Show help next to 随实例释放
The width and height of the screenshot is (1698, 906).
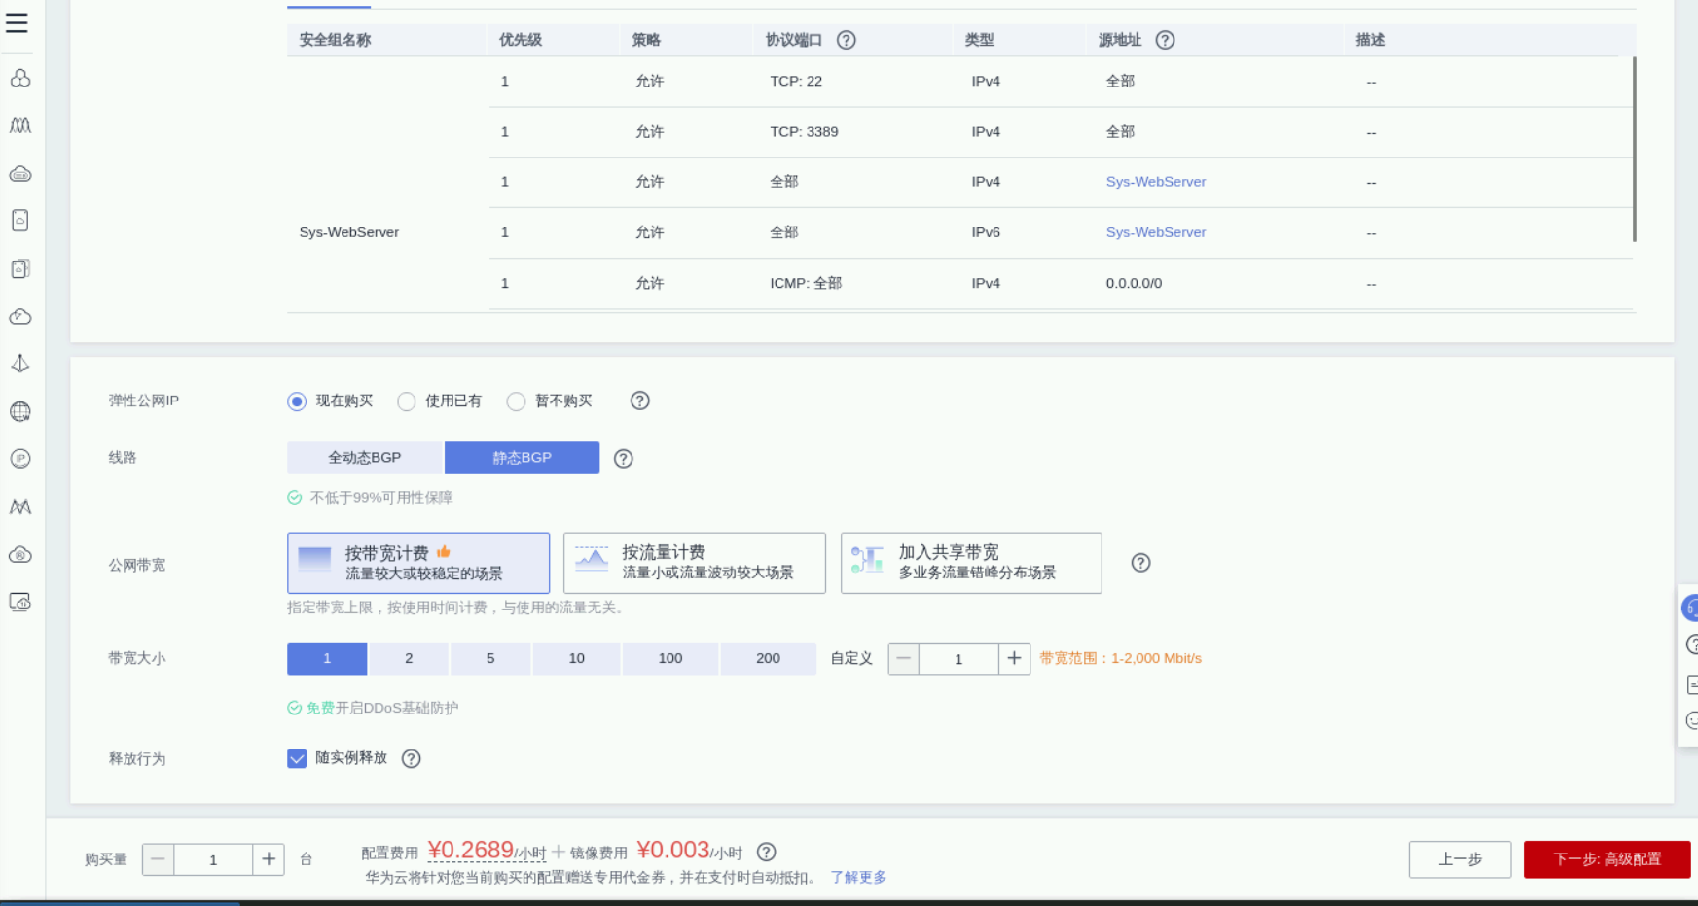[412, 758]
